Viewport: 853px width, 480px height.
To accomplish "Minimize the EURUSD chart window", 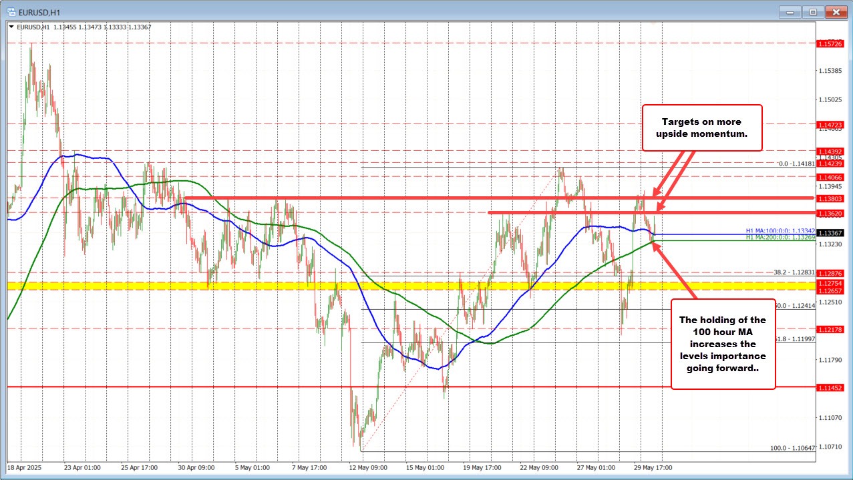I will tap(789, 11).
